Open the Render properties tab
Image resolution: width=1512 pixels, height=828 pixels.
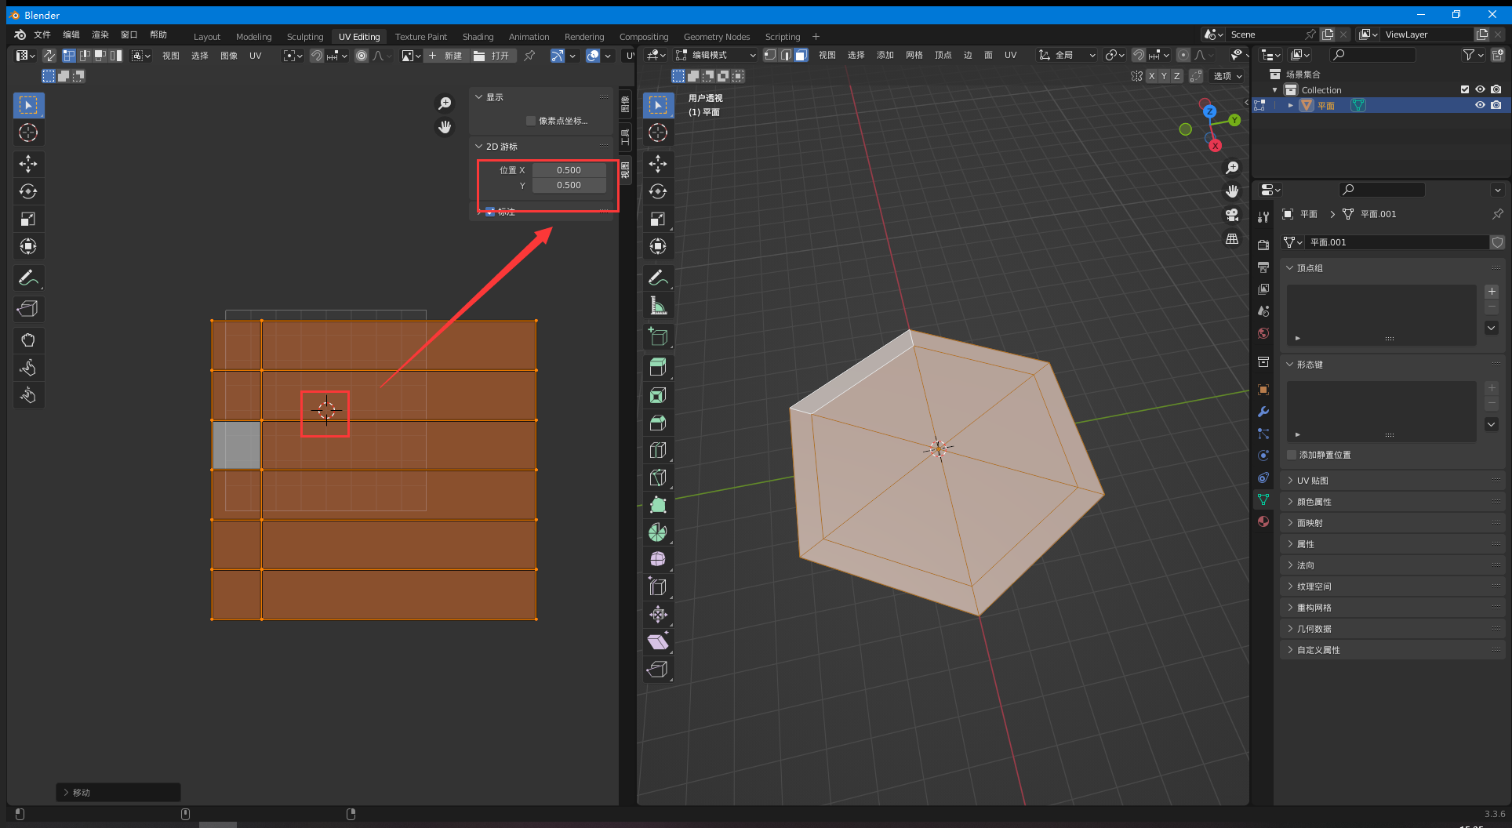tap(1263, 245)
